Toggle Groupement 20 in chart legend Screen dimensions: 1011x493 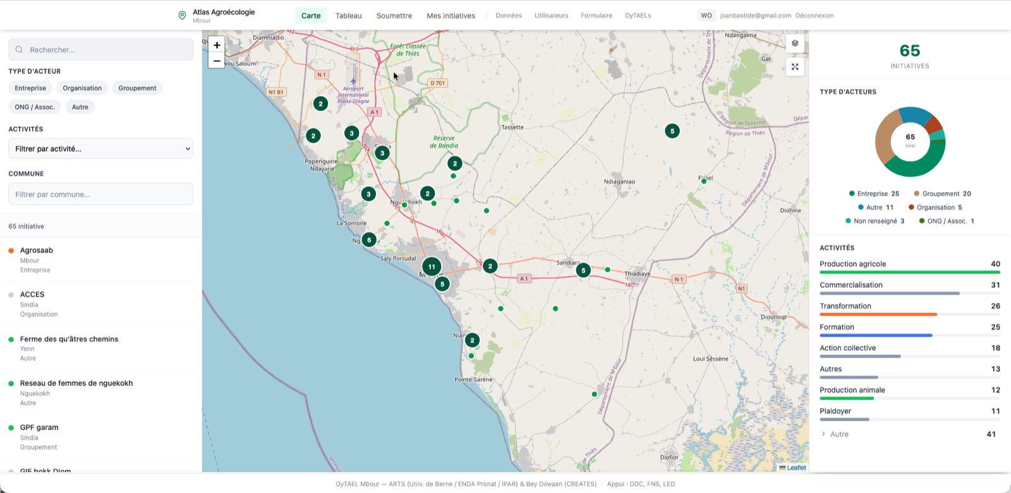coord(942,194)
